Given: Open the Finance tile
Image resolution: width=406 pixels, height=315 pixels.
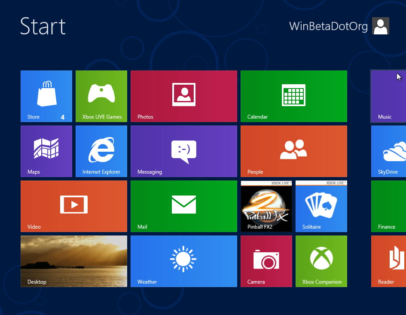Looking at the screenshot, I should click(388, 206).
